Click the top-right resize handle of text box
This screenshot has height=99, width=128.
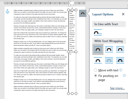(x=76, y=10)
